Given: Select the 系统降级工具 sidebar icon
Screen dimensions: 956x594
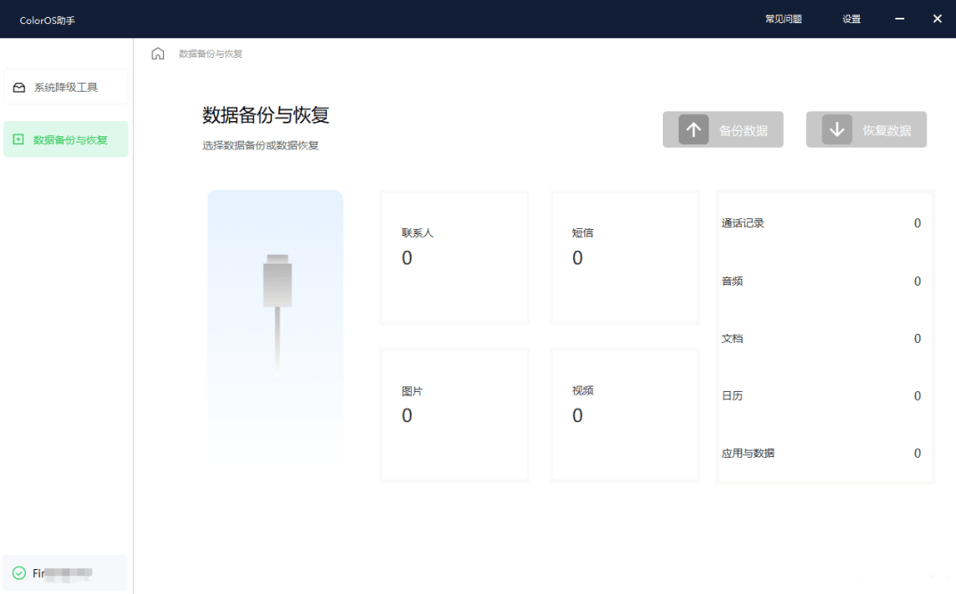Looking at the screenshot, I should pyautogui.click(x=20, y=86).
